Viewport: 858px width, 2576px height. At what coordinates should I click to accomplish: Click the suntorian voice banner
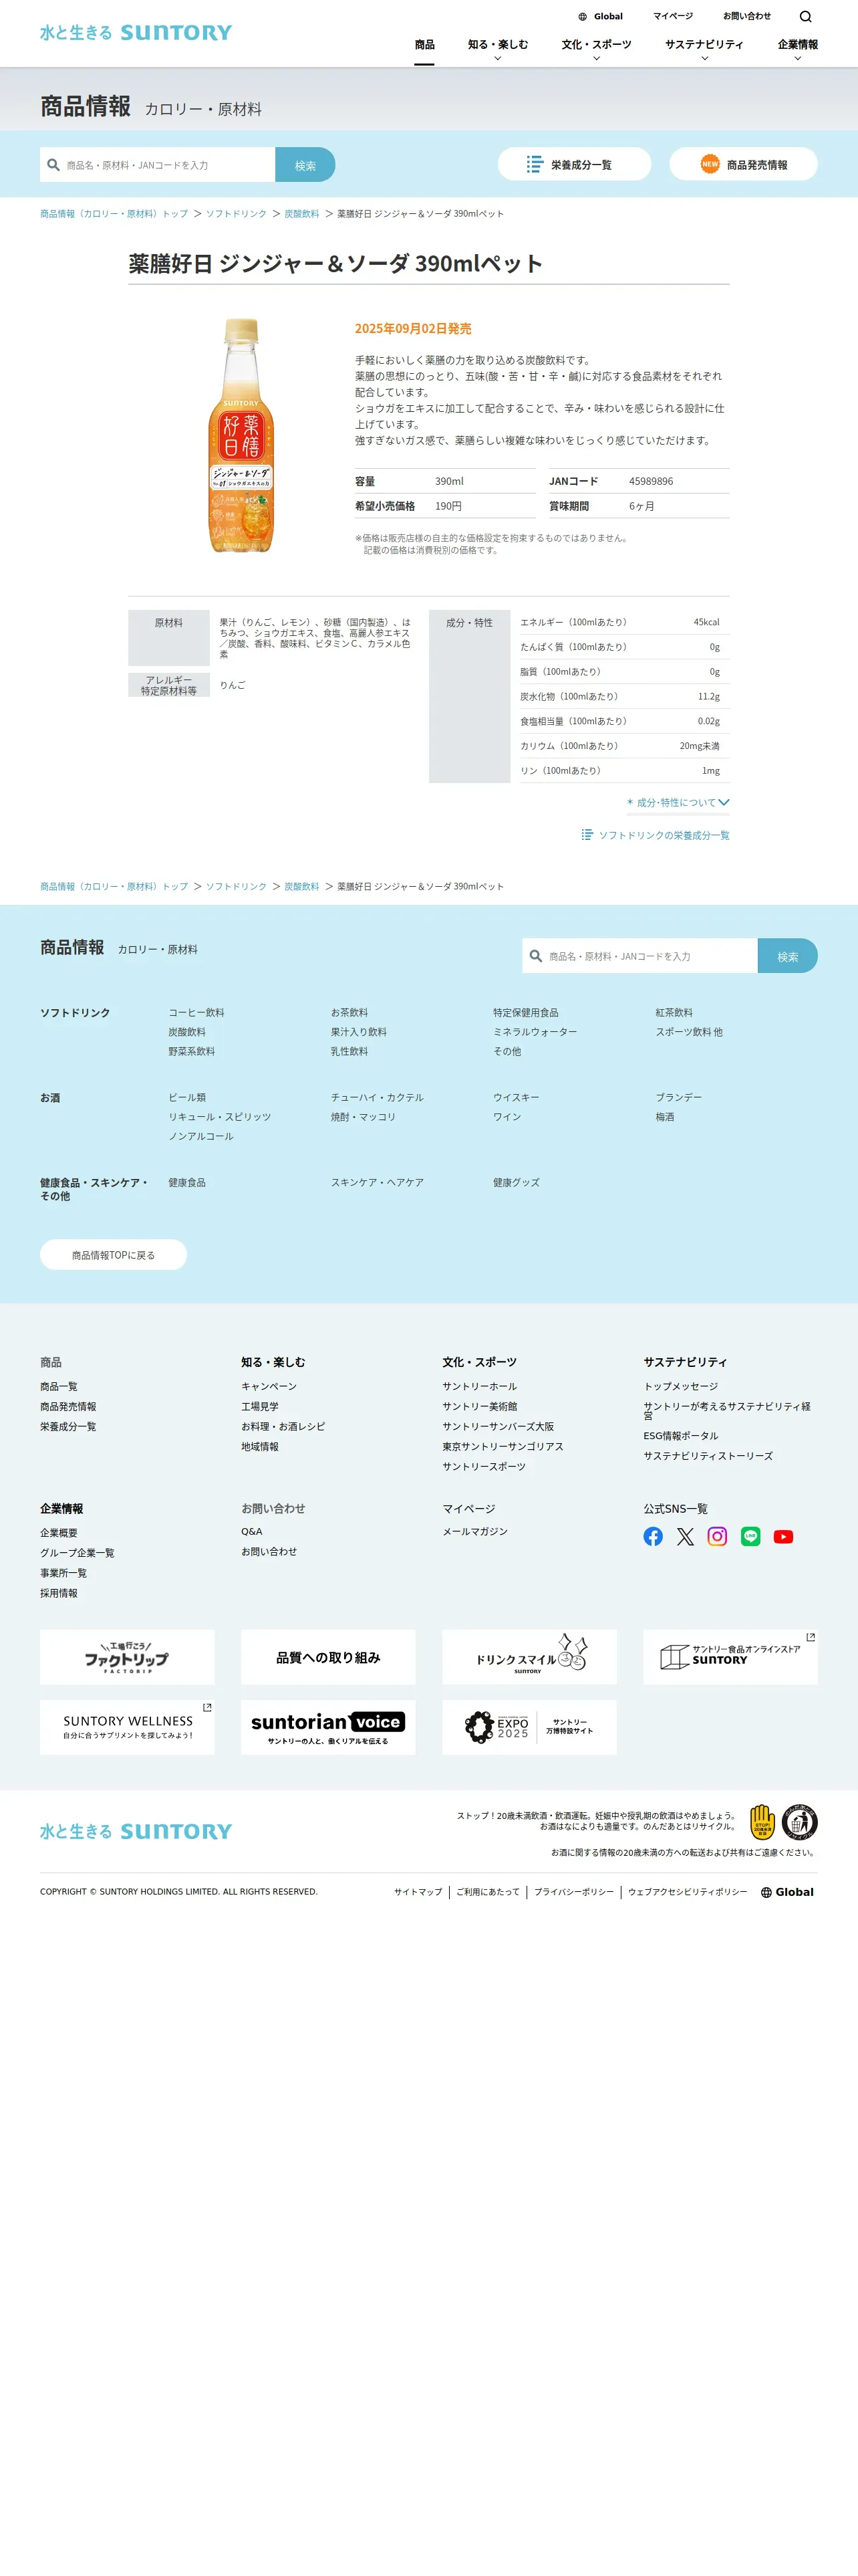click(327, 1727)
